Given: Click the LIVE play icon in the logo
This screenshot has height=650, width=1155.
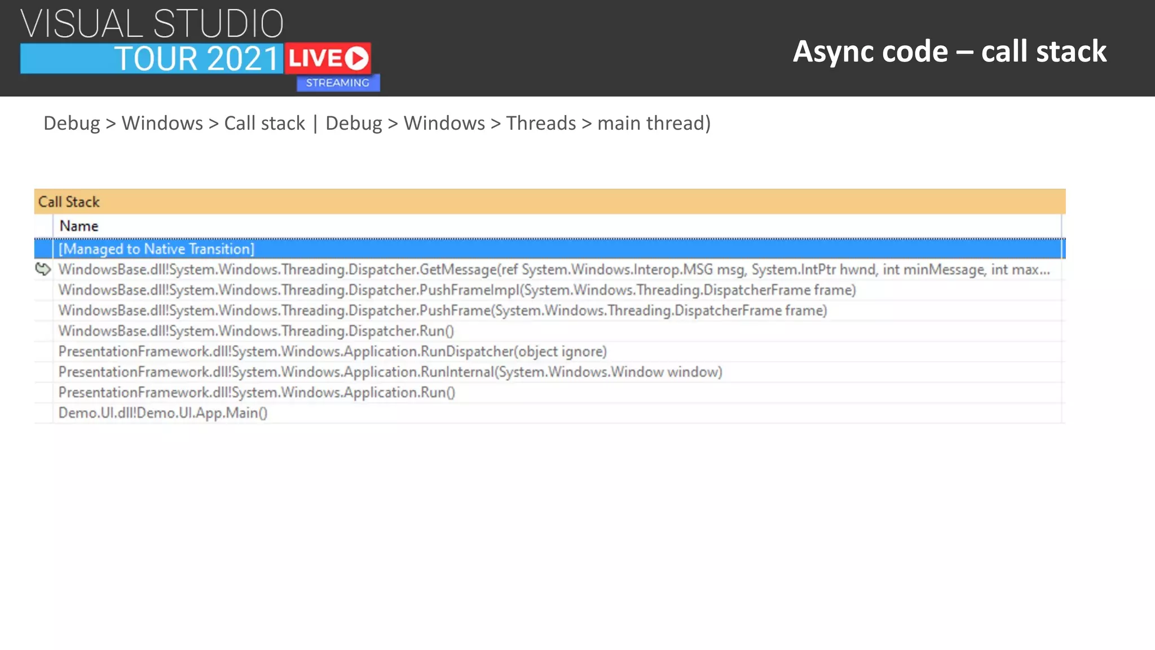Looking at the screenshot, I should tap(356, 58).
